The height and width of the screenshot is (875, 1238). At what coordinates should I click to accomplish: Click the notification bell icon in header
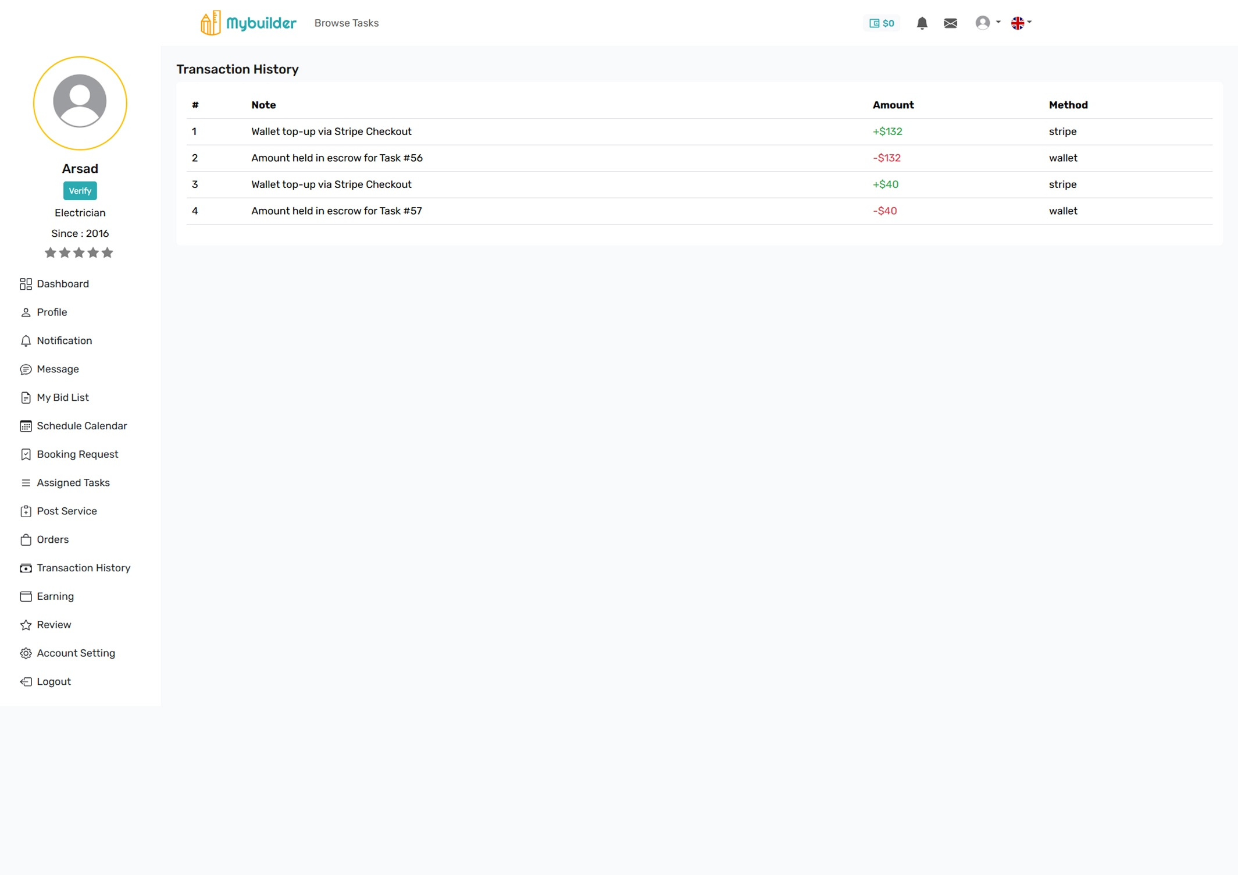(922, 23)
